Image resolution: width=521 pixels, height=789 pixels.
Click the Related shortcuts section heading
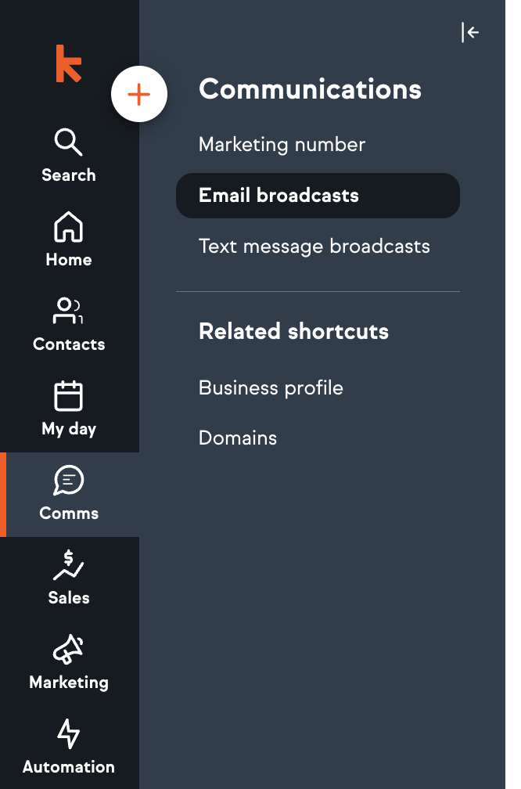(293, 331)
